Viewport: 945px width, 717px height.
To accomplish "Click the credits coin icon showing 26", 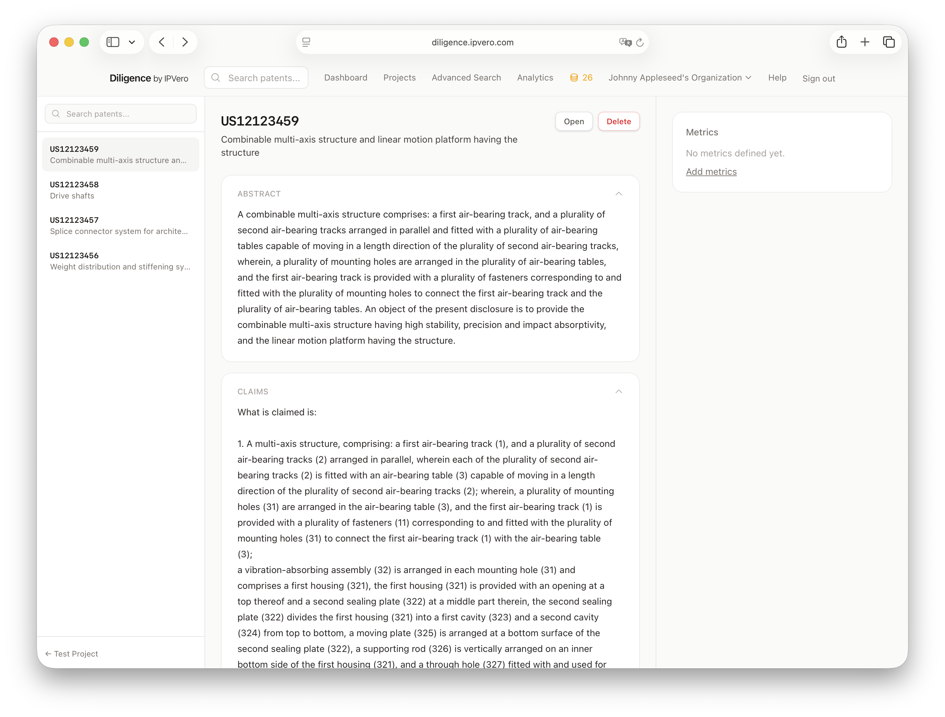I will [x=574, y=78].
